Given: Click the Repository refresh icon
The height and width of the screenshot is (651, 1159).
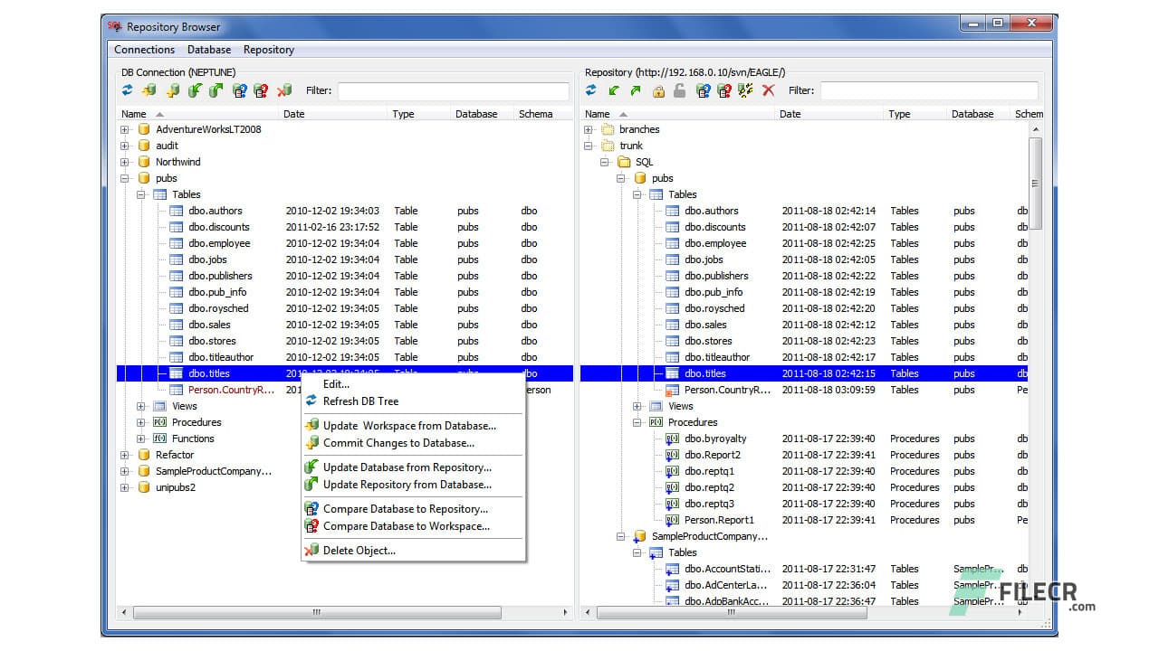Looking at the screenshot, I should tap(591, 90).
